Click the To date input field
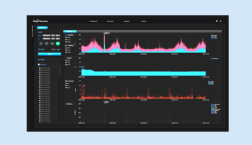Image resolution: width=252 pixels, height=145 pixels. point(47,39)
